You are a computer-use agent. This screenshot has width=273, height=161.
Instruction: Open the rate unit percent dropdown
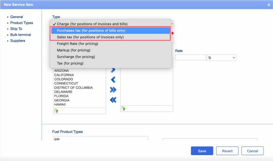click(221, 58)
